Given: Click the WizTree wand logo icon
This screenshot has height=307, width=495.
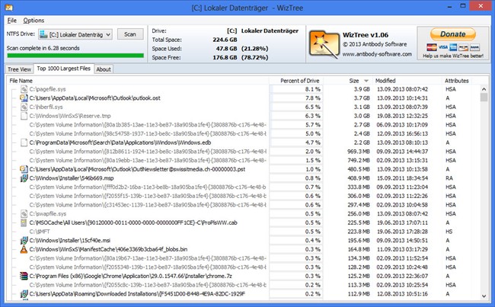Looking at the screenshot, I should 324,44.
